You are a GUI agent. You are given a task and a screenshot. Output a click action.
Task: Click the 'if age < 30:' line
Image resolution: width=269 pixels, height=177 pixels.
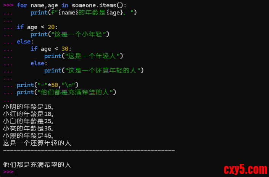(51, 49)
